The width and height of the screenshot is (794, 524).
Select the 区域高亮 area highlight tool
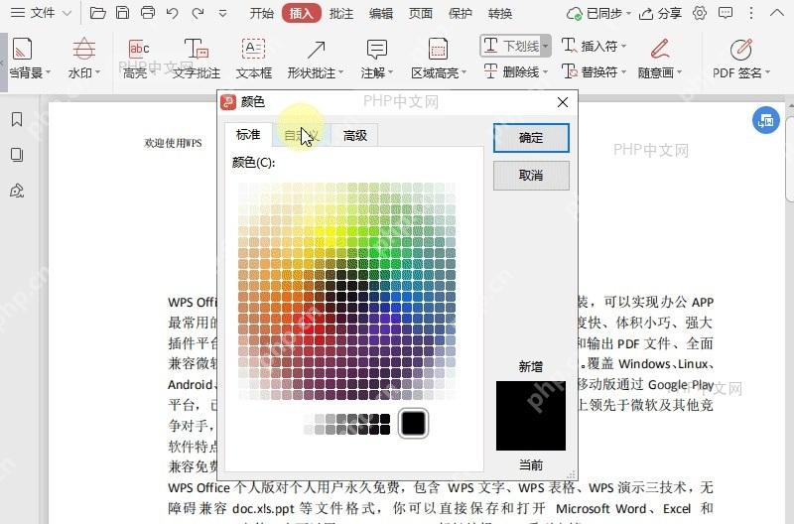pyautogui.click(x=438, y=59)
